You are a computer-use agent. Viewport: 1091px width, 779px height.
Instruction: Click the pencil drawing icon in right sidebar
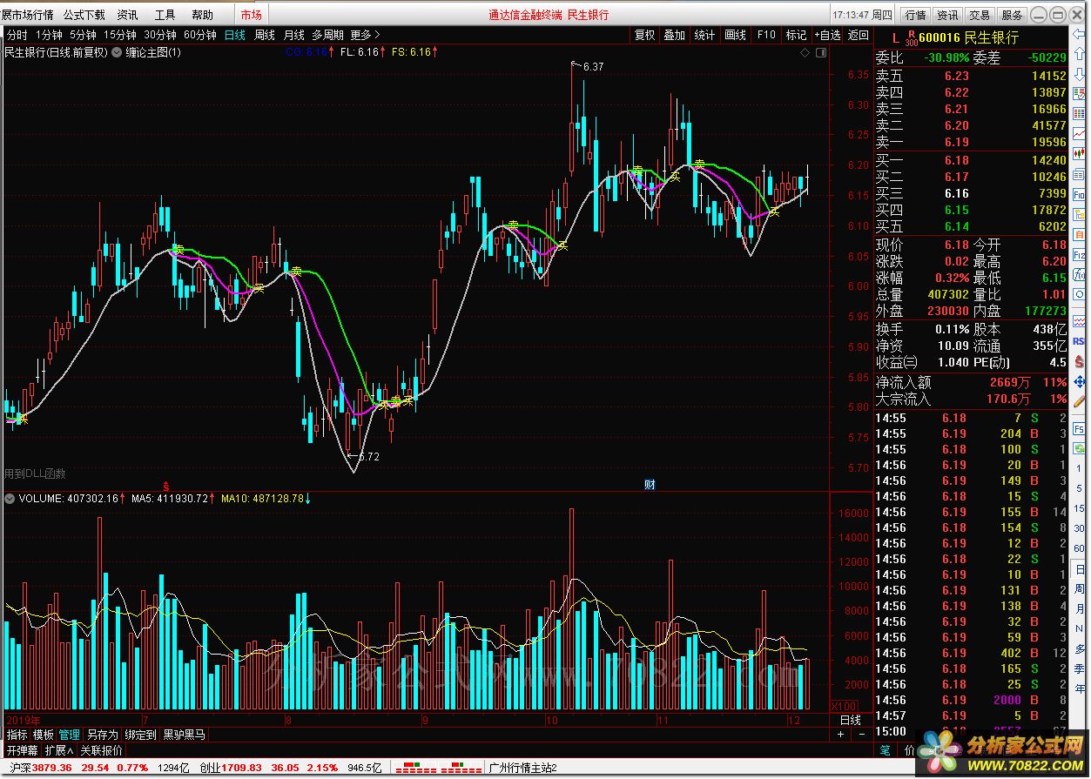tap(1078, 402)
